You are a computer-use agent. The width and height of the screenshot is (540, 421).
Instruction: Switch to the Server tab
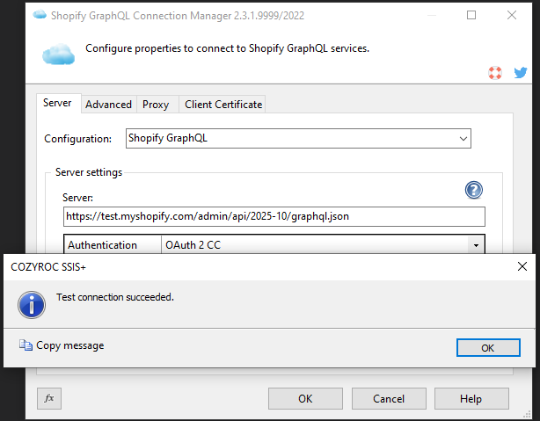[58, 103]
